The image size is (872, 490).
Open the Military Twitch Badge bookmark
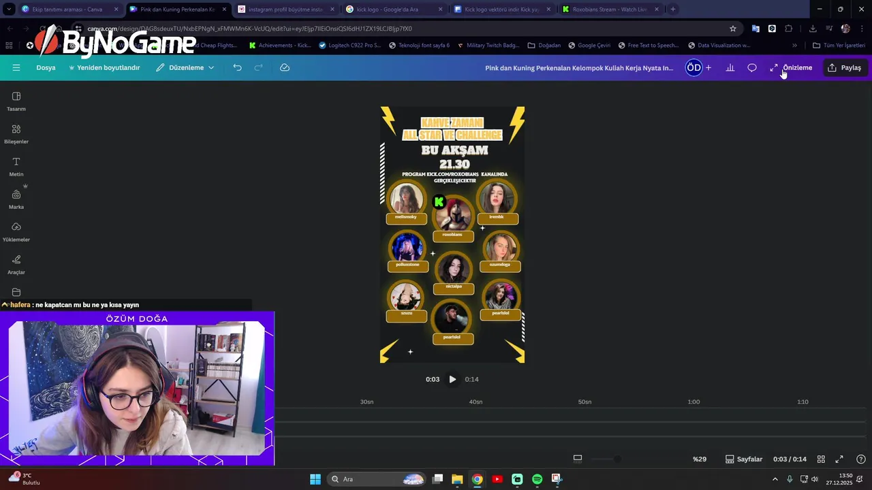[x=488, y=46]
